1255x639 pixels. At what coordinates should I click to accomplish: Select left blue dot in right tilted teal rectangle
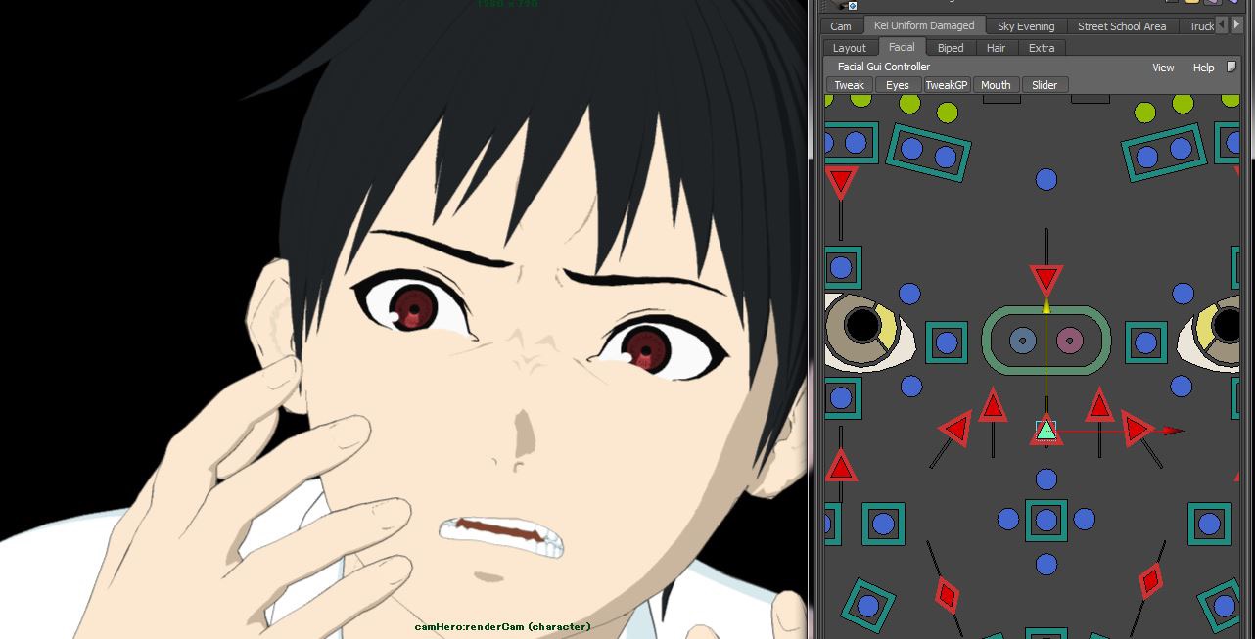point(1147,157)
